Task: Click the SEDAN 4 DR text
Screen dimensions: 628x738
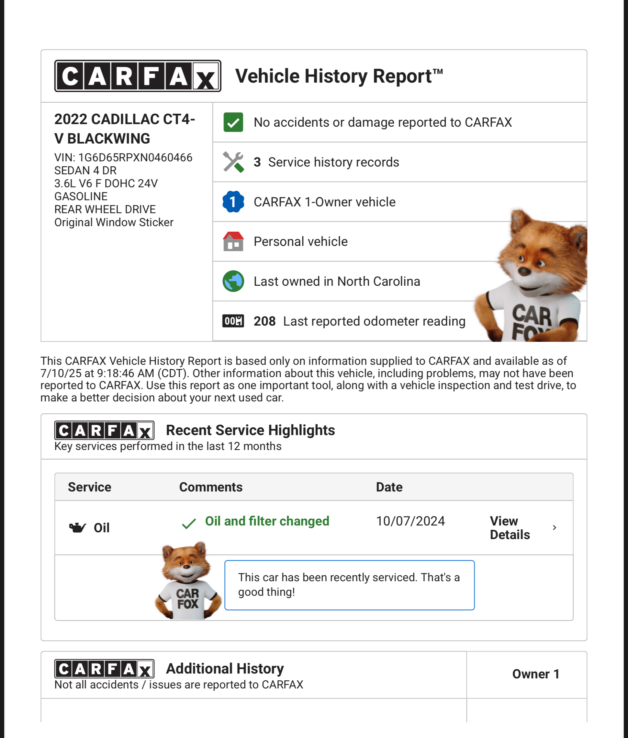Action: pos(85,170)
